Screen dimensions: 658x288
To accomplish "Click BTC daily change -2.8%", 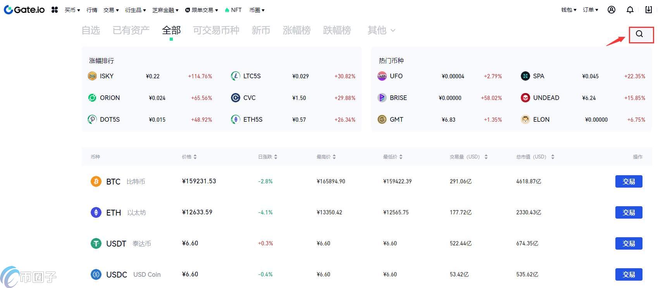I will pos(265,181).
